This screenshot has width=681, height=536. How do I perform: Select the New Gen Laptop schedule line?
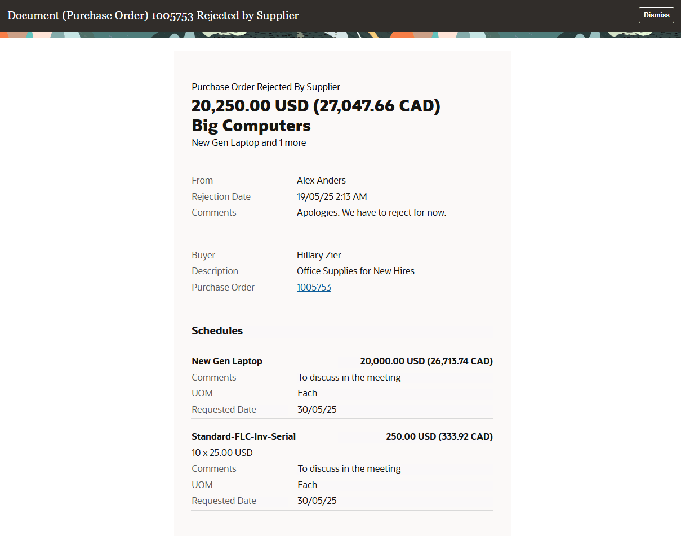tap(227, 361)
